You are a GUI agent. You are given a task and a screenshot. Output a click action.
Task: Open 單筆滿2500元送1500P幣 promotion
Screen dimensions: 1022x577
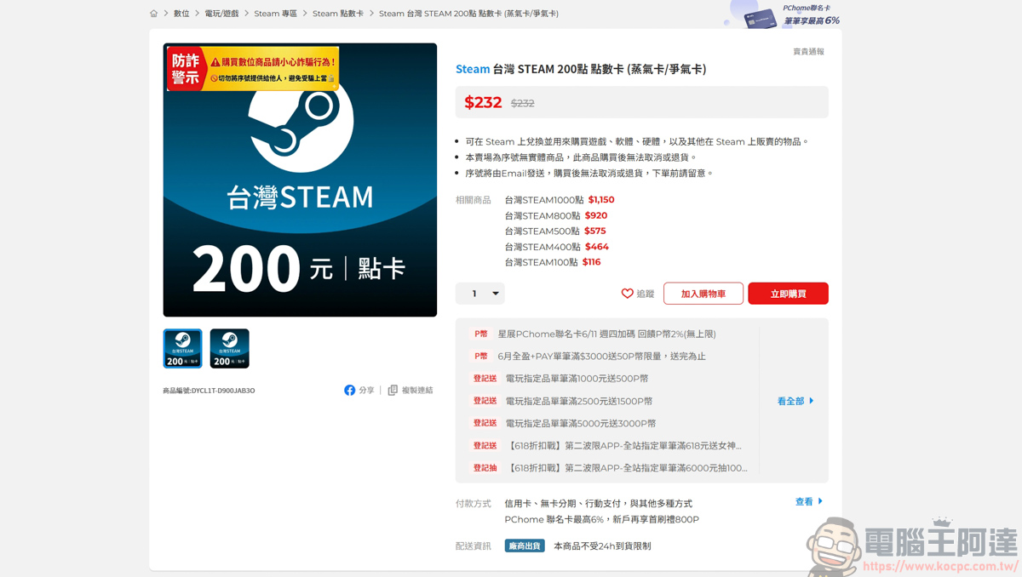(x=579, y=401)
